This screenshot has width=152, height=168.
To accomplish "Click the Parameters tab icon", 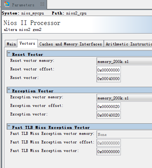I will point(7,4).
